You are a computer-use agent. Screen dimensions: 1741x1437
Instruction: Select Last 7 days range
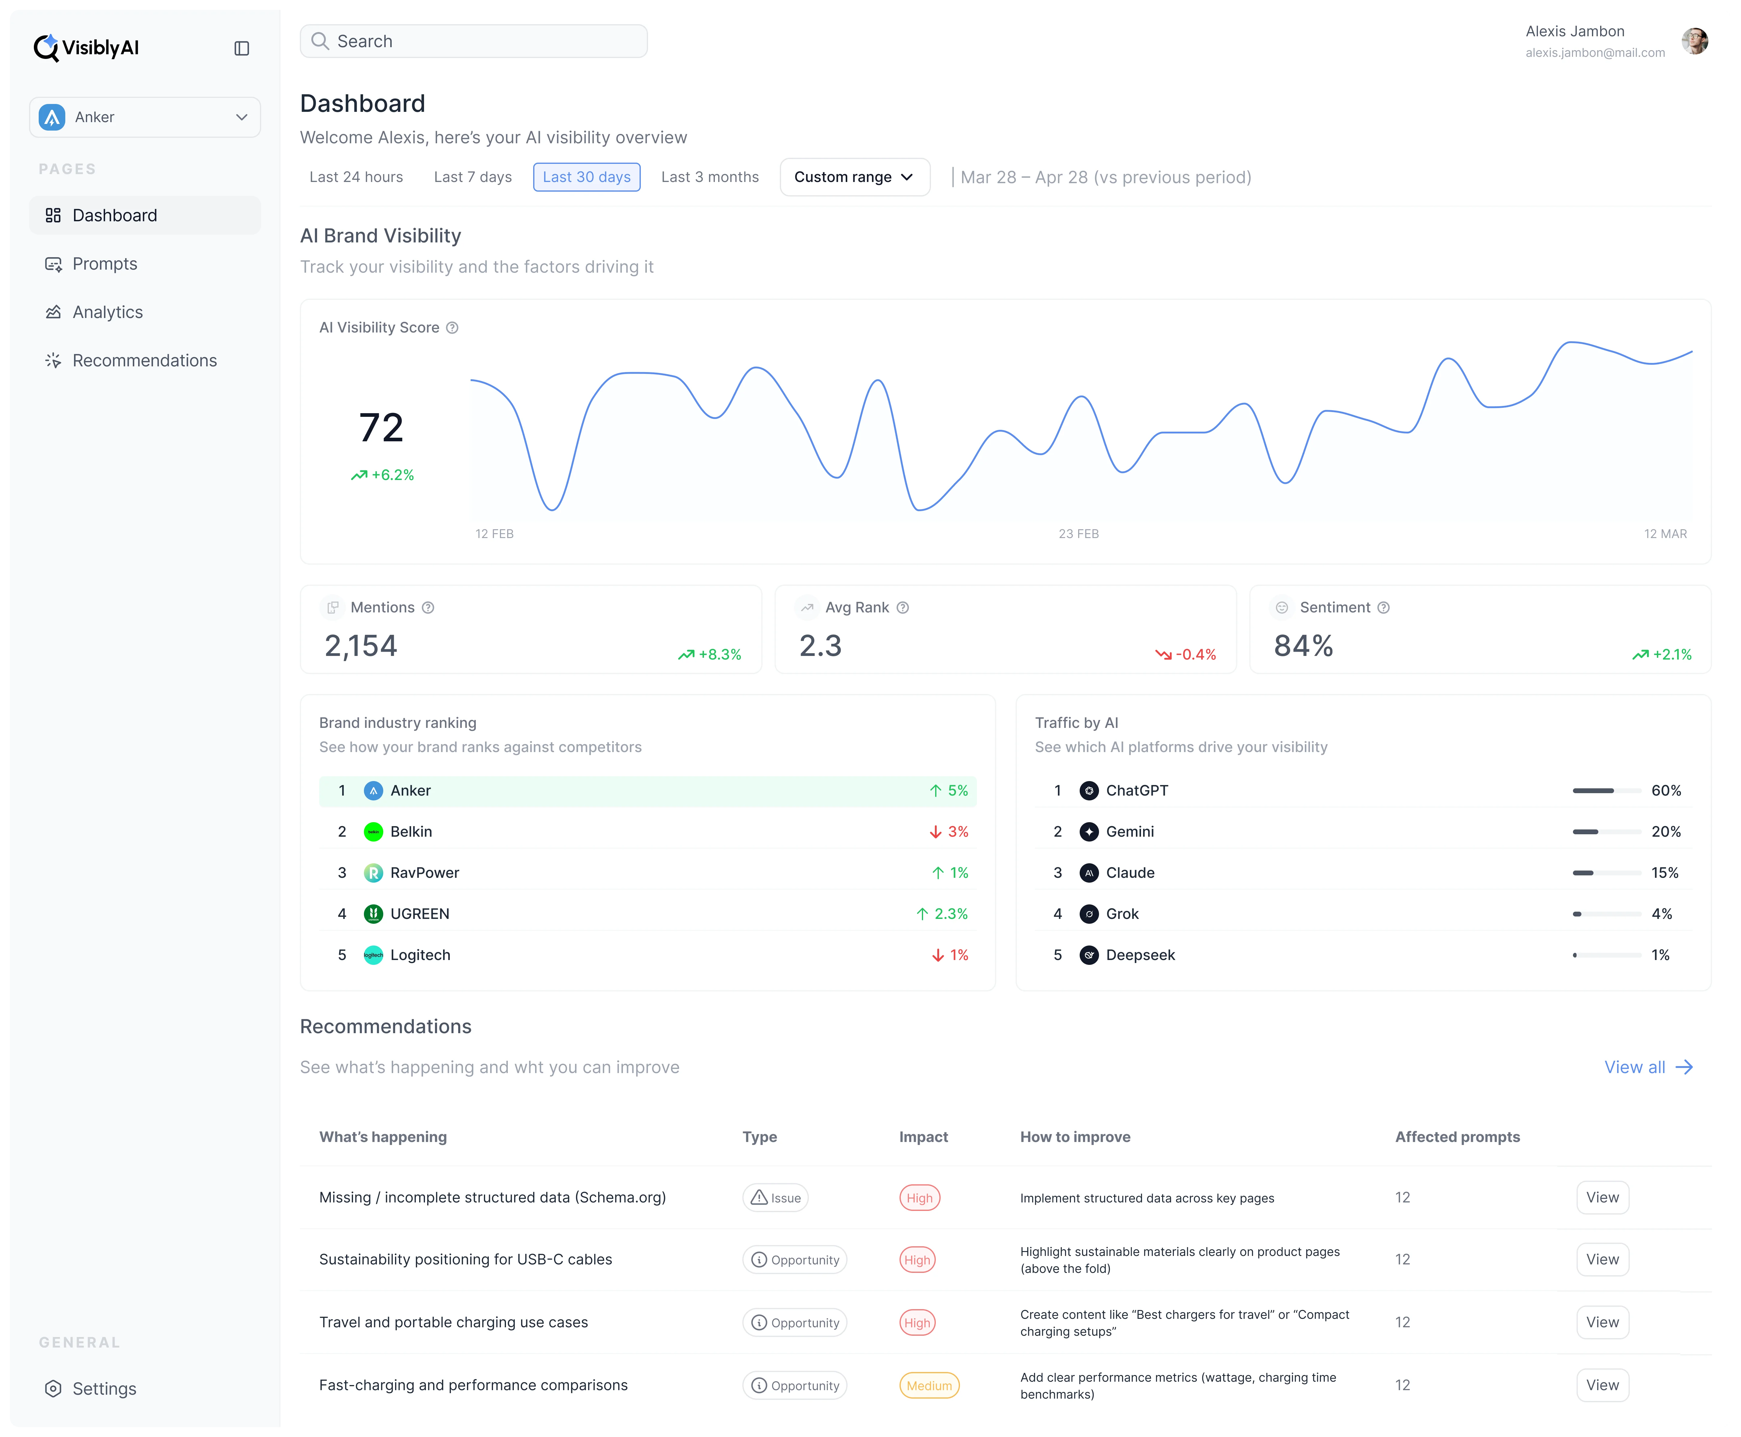pos(473,177)
